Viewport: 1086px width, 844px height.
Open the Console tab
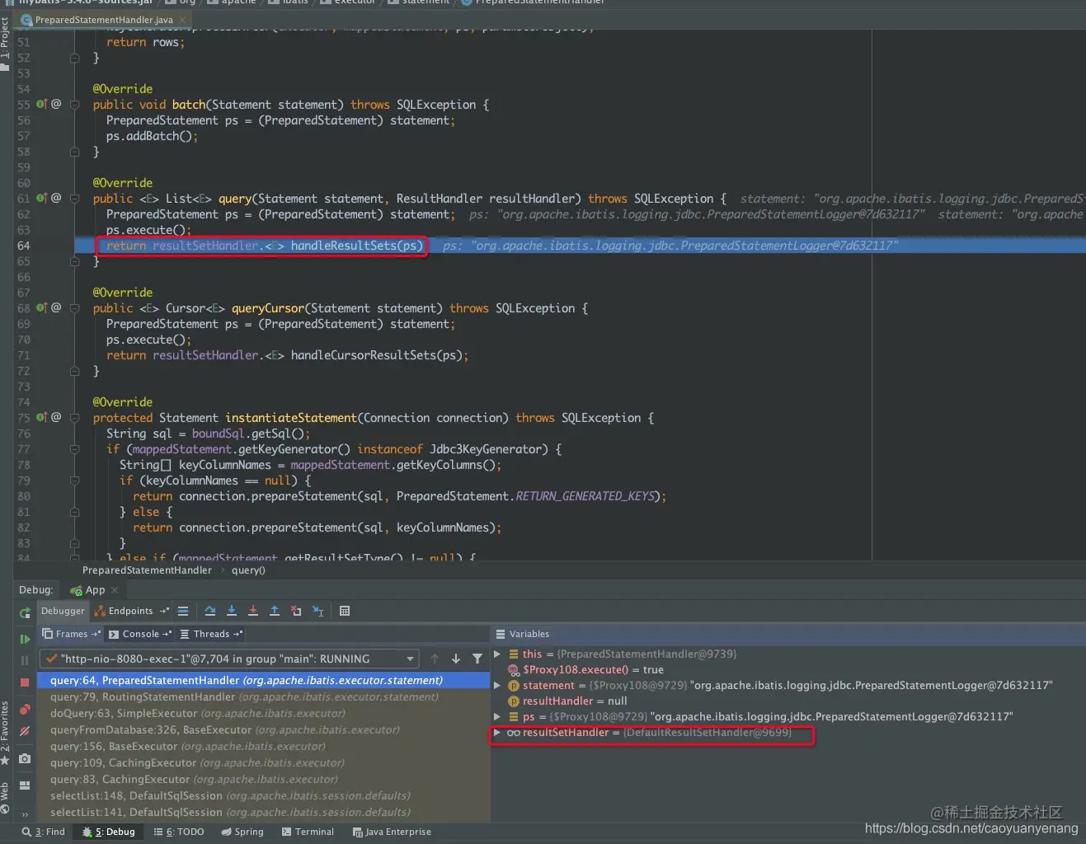pyautogui.click(x=140, y=634)
